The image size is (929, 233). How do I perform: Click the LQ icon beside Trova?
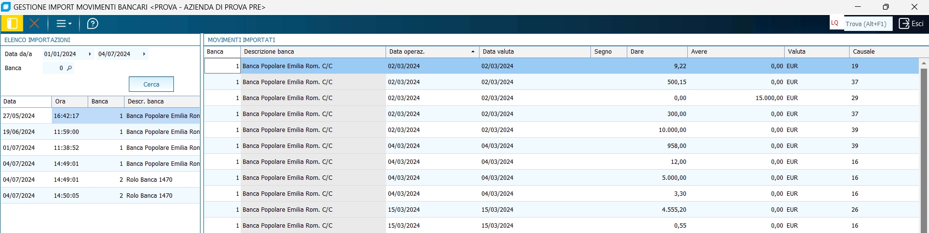(x=835, y=23)
